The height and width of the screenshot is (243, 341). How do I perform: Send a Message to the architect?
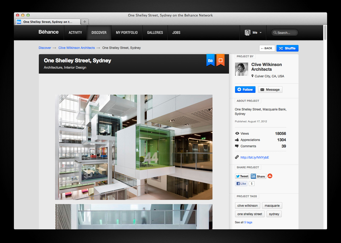270,89
